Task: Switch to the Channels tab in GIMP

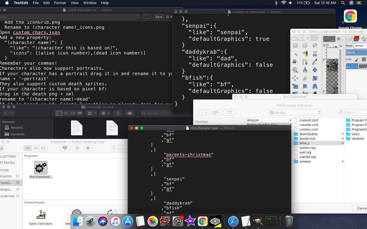Action: click(356, 38)
